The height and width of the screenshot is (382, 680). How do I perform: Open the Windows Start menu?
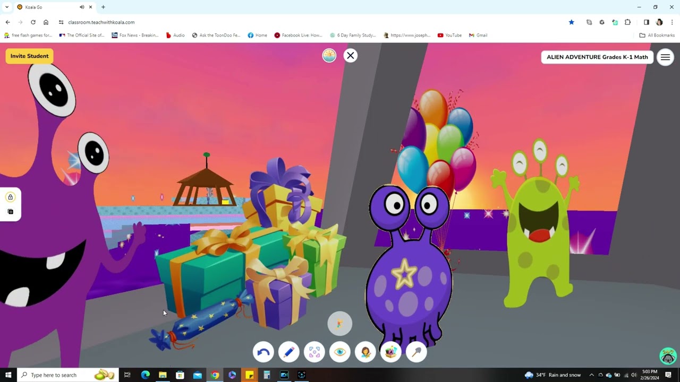click(x=8, y=375)
